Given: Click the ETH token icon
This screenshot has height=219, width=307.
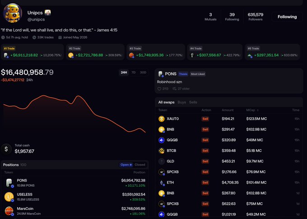Looking at the screenshot, I should pyautogui.click(x=162, y=183).
